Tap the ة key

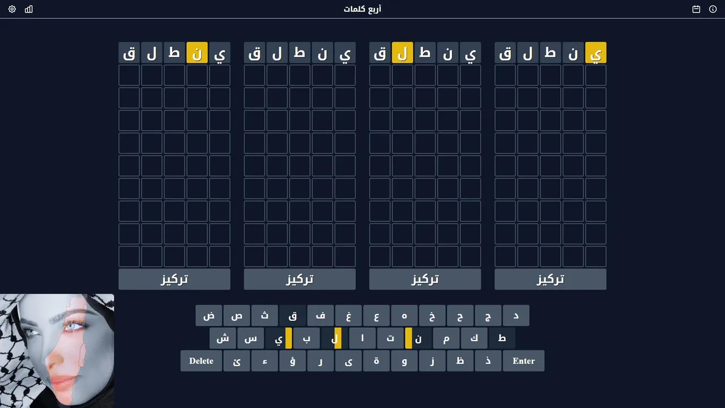click(377, 361)
